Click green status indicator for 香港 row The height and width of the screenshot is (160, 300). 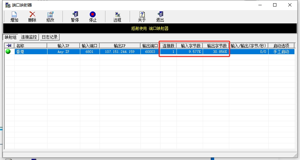(8, 52)
